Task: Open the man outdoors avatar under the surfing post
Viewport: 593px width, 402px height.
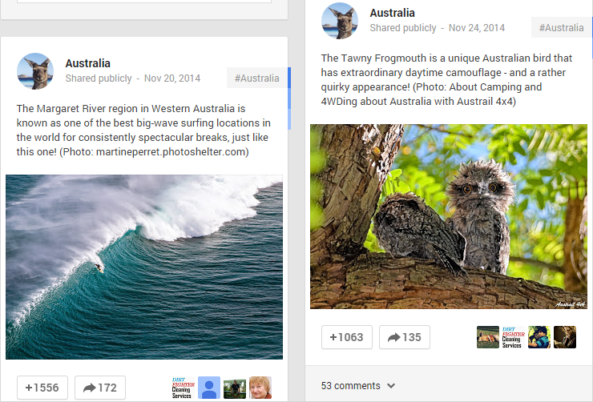Action: [x=235, y=388]
